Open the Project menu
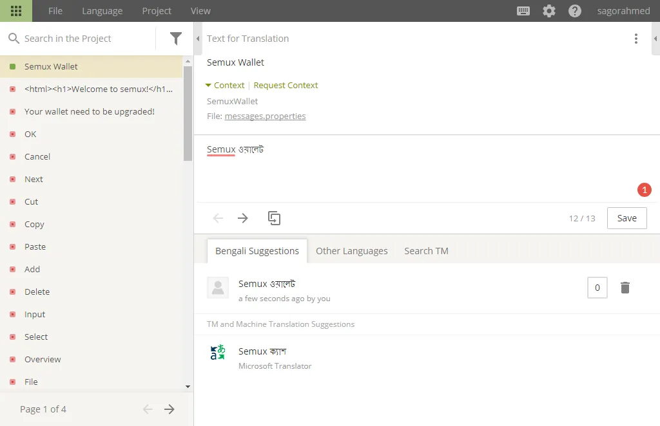The image size is (660, 426). click(157, 11)
